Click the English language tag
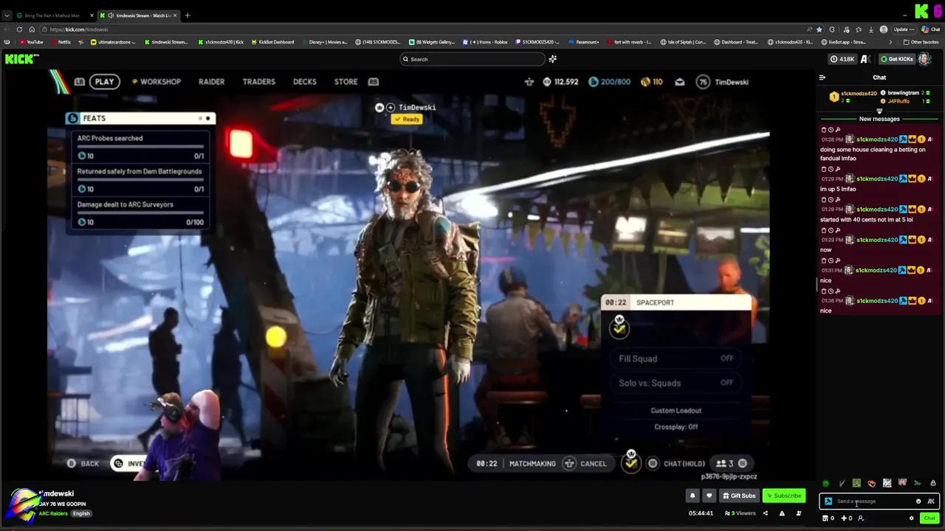Screen dimensions: 945x531 (81, 513)
